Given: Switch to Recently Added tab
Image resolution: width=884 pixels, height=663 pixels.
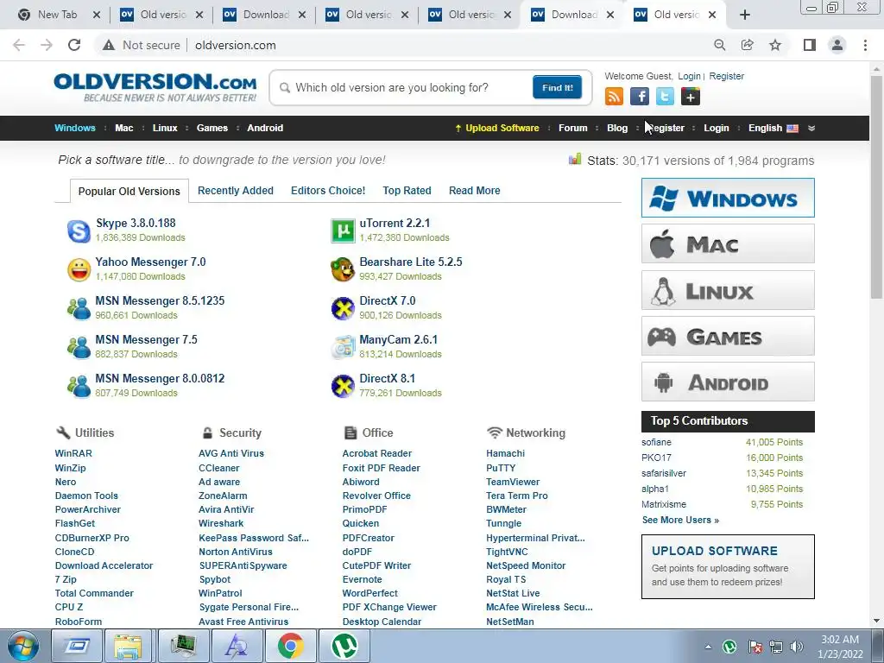Looking at the screenshot, I should (x=235, y=191).
